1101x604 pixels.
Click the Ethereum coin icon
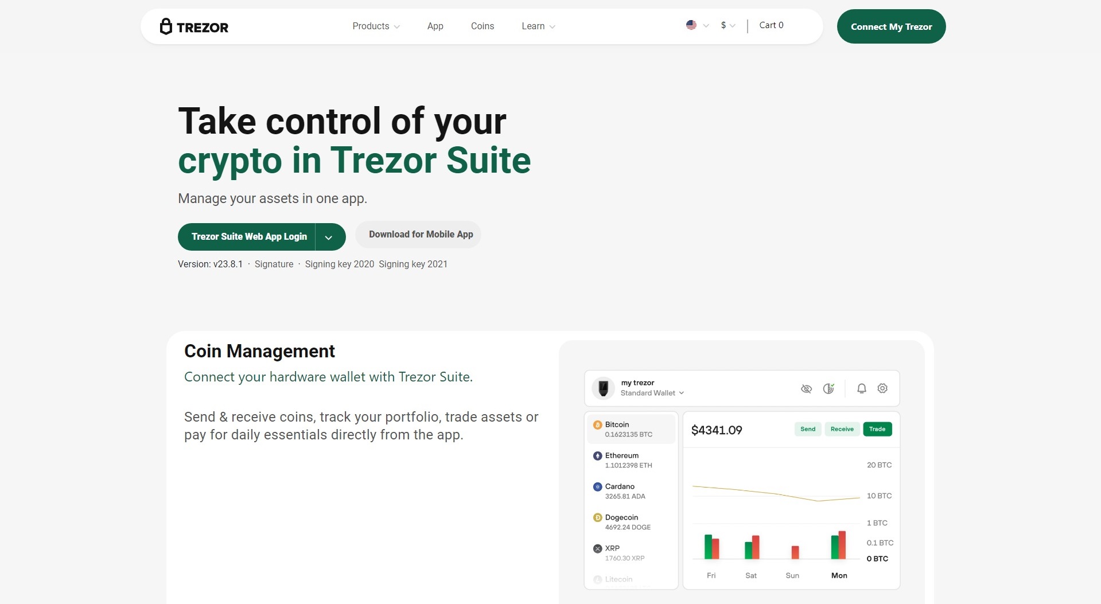click(597, 456)
